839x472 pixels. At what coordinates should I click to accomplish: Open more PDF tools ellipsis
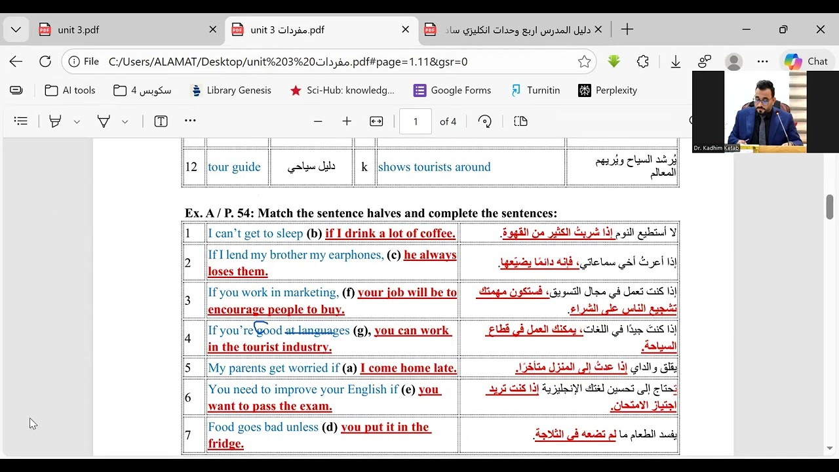click(x=190, y=121)
